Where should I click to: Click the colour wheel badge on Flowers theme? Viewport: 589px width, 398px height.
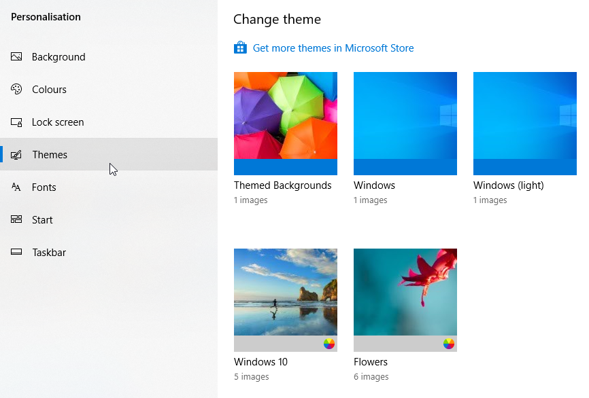449,344
